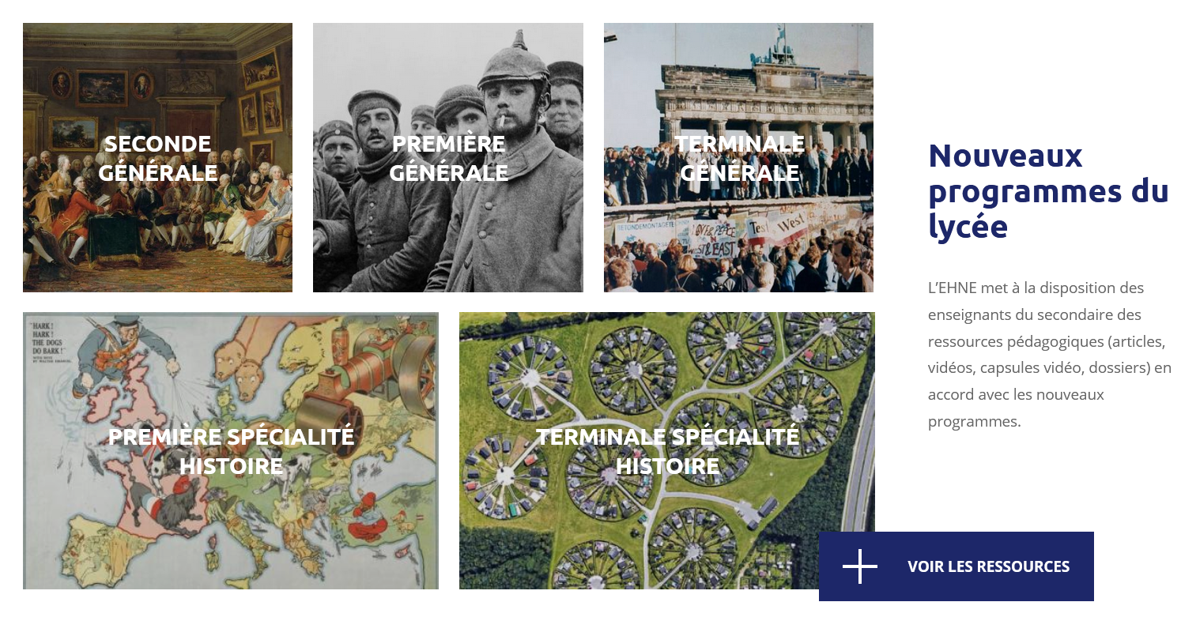Click the EHNE description paragraph
1181x617 pixels.
tap(1050, 355)
